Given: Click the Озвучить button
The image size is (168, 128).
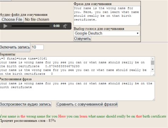Looking at the screenshot, I should pos(82,39).
